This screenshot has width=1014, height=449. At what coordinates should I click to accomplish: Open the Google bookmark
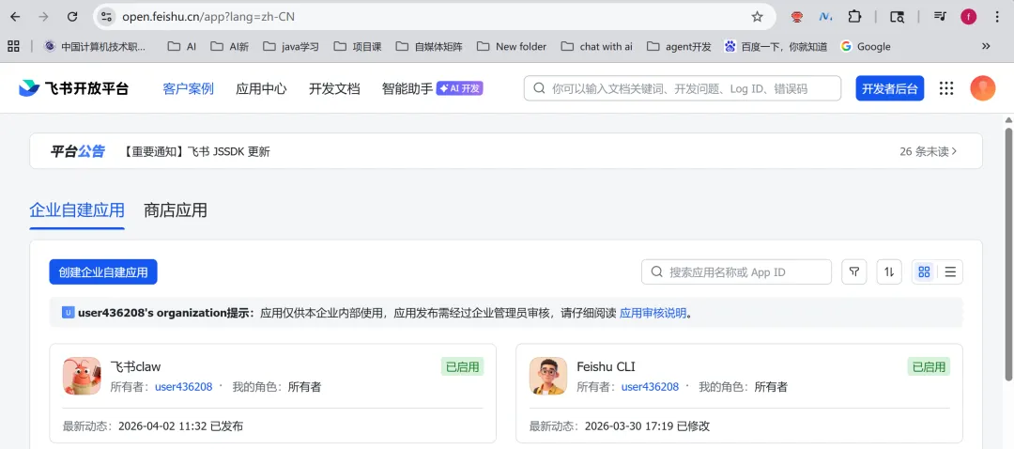pos(866,46)
